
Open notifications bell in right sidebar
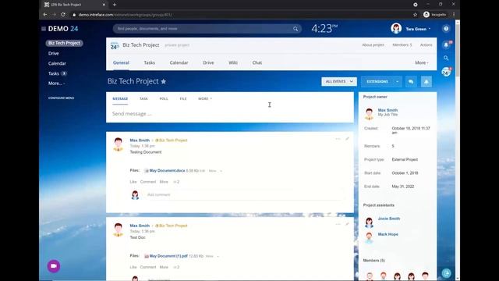tap(446, 45)
